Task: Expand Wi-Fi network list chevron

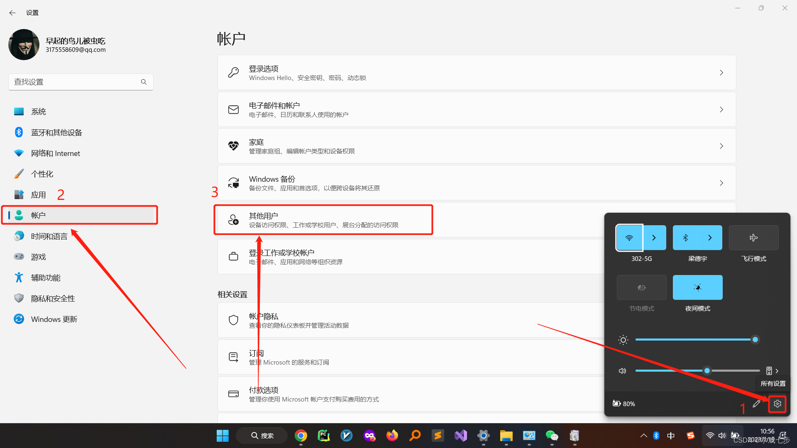Action: point(654,238)
